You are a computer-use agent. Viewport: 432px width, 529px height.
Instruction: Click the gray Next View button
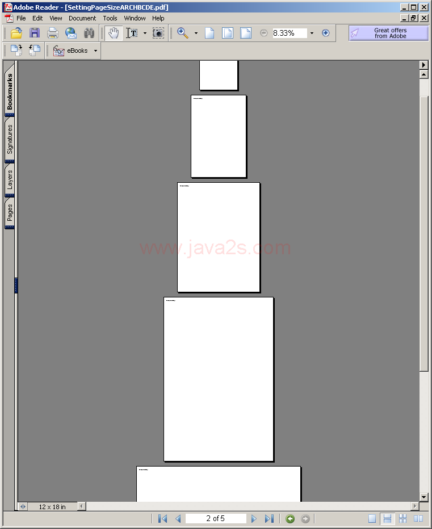click(305, 519)
